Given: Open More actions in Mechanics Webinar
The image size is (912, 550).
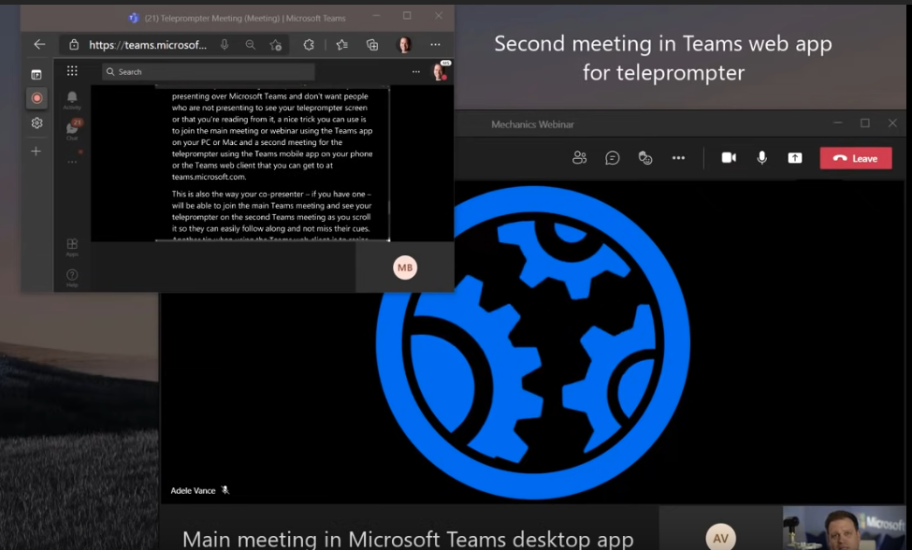Looking at the screenshot, I should coord(678,158).
